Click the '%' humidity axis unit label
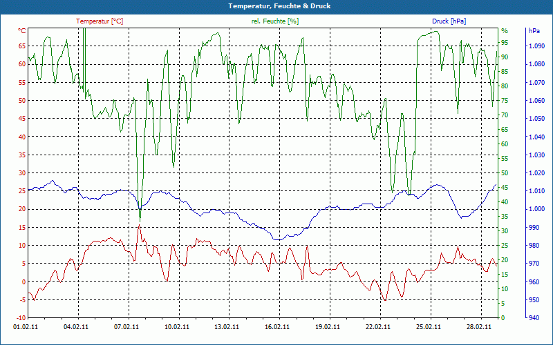The width and height of the screenshot is (553, 345). (505, 31)
